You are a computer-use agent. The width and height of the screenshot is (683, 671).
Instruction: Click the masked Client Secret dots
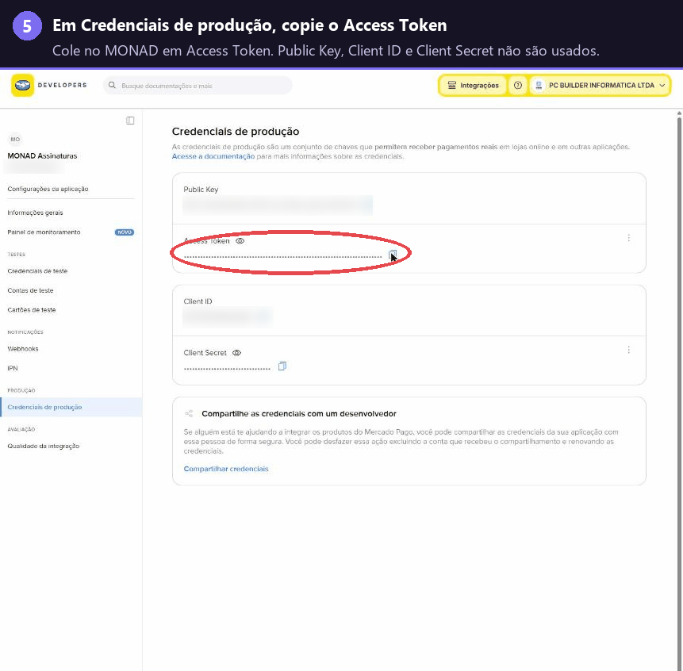tap(227, 369)
